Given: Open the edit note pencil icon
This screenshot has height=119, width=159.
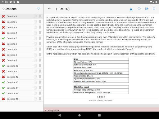Looking at the screenshot, I should coord(147,9).
